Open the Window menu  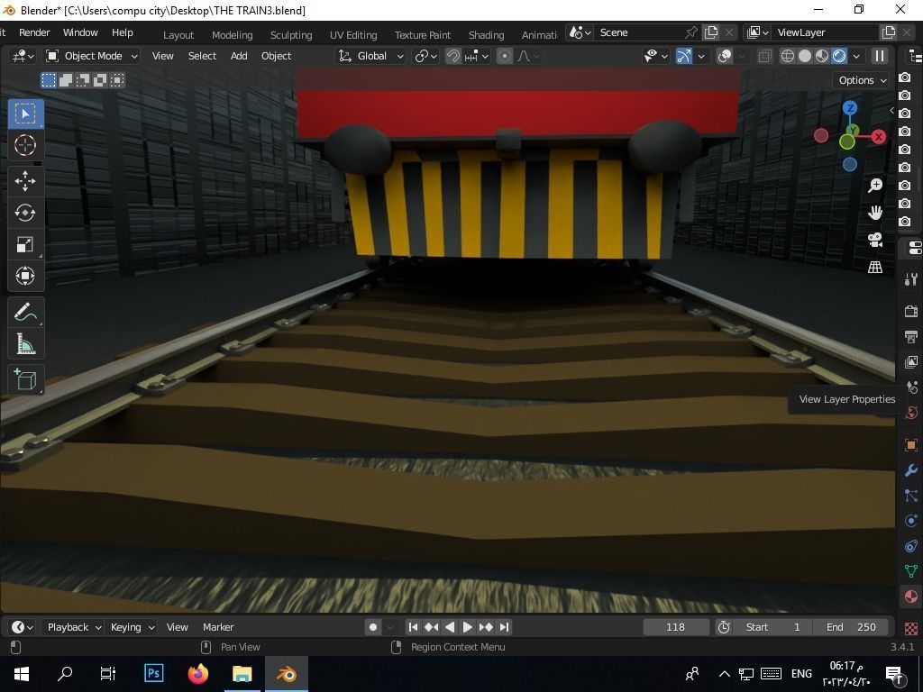coord(80,32)
